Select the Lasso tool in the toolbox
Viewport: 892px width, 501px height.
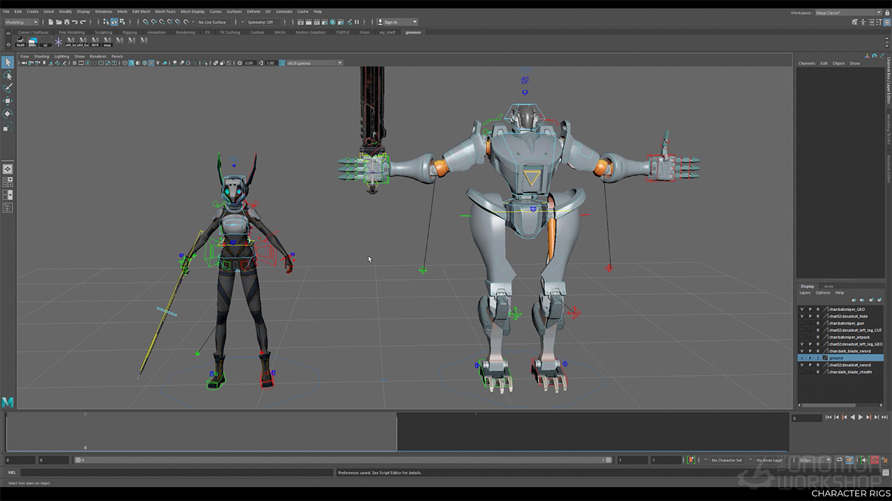[8, 75]
